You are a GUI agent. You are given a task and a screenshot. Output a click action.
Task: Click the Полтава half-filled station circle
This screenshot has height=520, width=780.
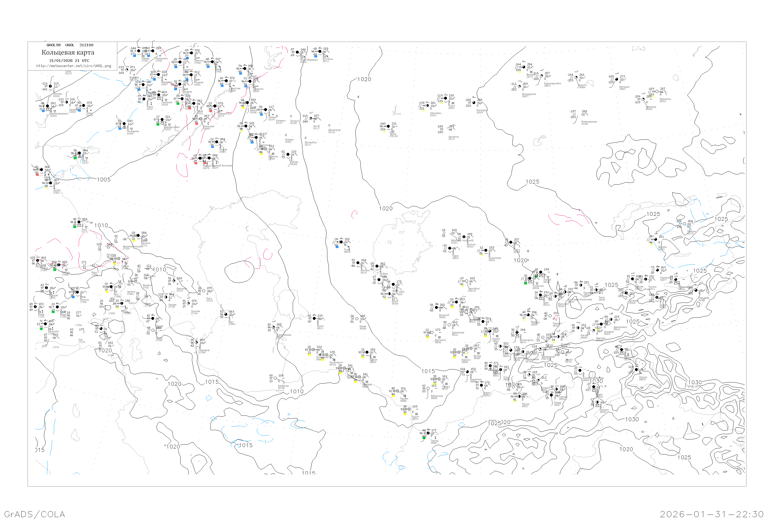click(50, 86)
